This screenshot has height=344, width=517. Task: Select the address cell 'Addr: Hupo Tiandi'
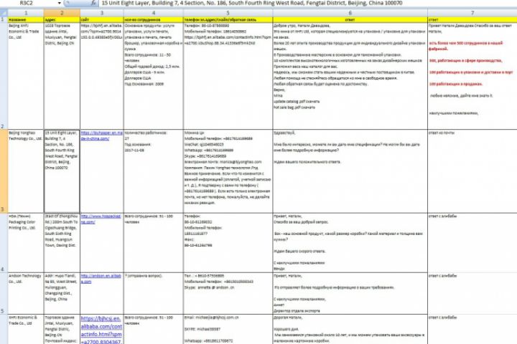[62, 293]
